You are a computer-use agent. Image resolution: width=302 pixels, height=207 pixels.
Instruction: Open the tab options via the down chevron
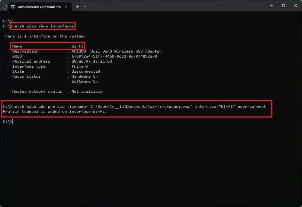coord(86,7)
